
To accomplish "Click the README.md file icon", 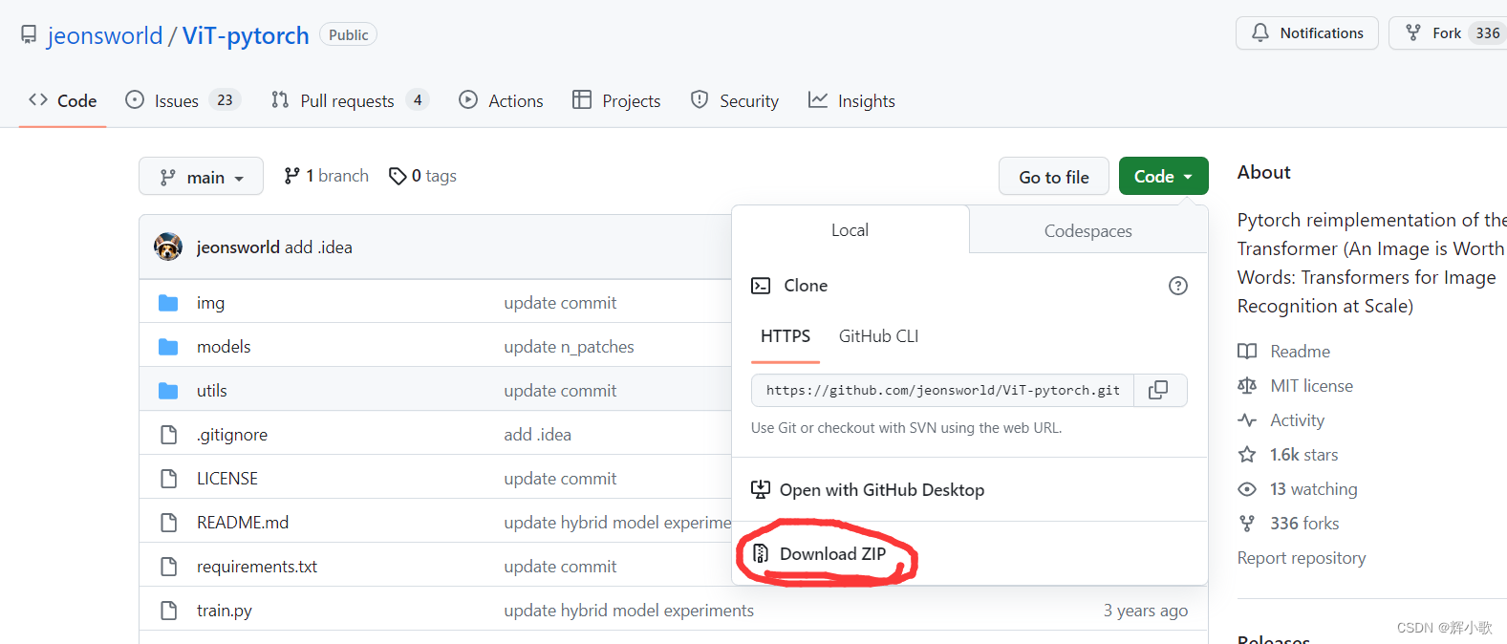I will tap(169, 523).
